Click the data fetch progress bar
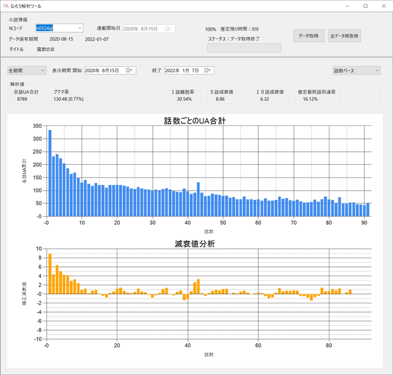Image resolution: width=393 pixels, height=375 pixels. [243, 48]
